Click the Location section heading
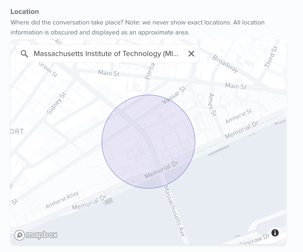 tap(25, 12)
